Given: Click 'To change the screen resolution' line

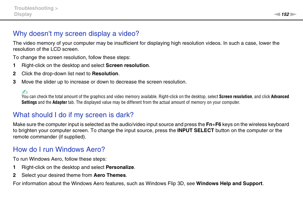Looking at the screenshot, I should coord(72,57).
